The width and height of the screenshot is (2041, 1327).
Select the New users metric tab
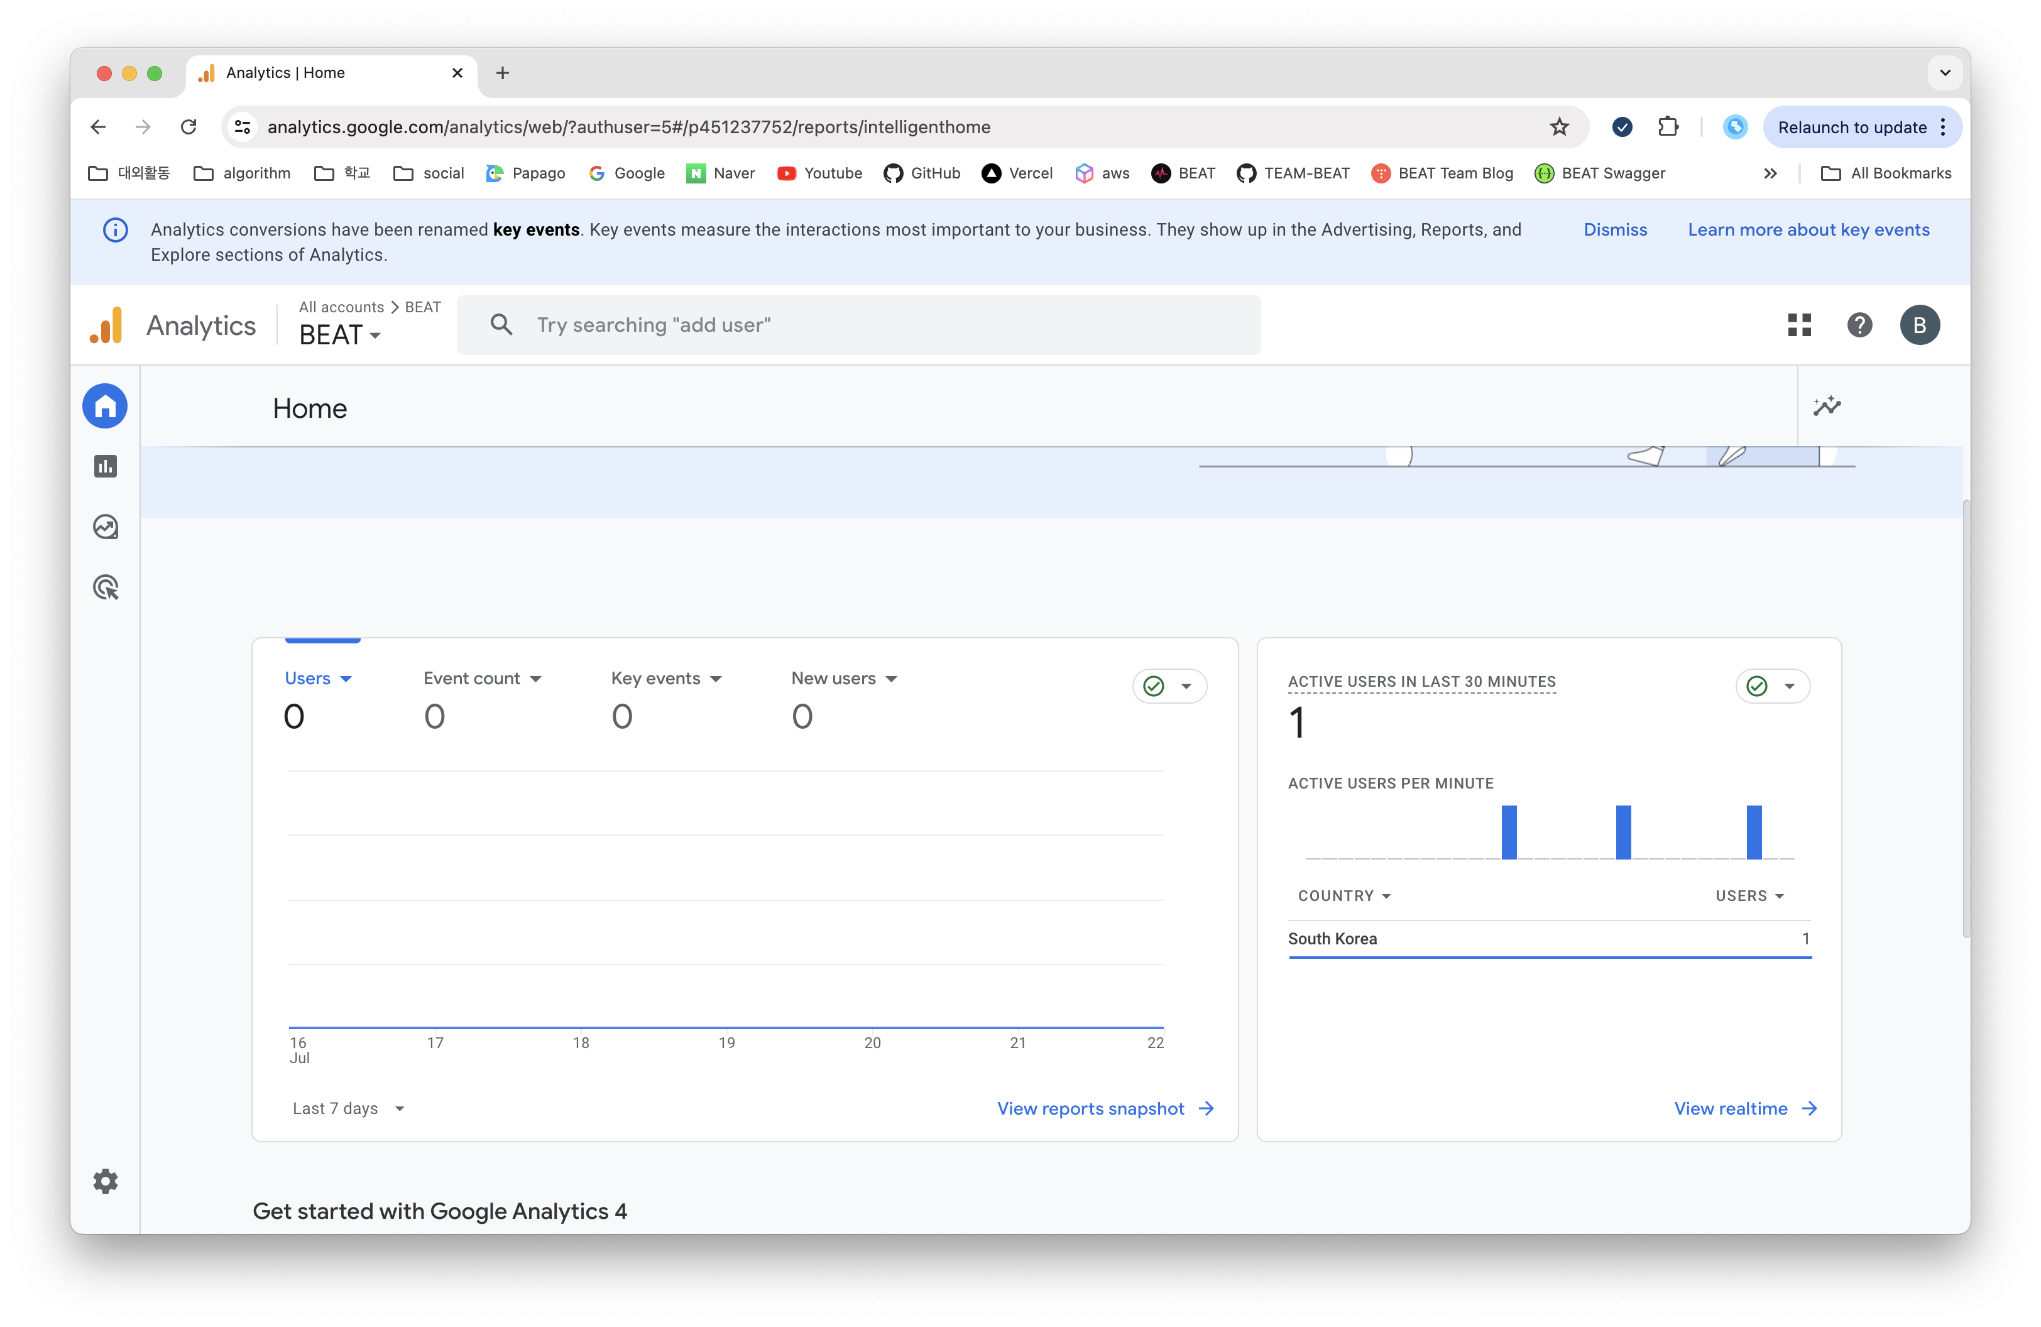pos(843,678)
